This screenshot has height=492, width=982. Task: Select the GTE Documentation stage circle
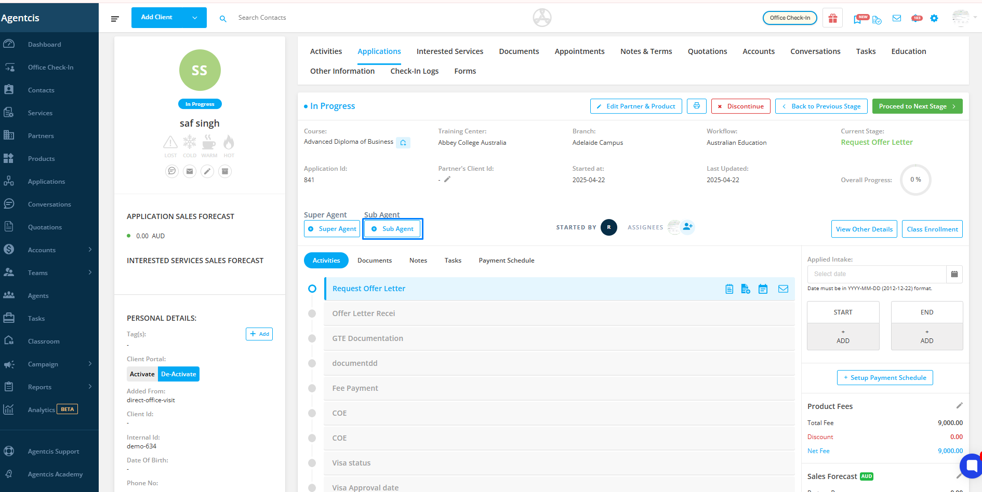[x=312, y=338]
